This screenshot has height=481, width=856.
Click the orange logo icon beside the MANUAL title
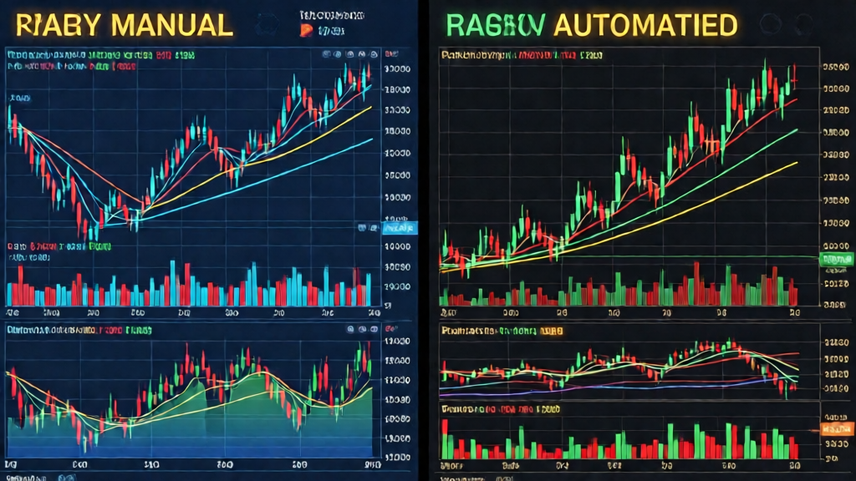306,31
